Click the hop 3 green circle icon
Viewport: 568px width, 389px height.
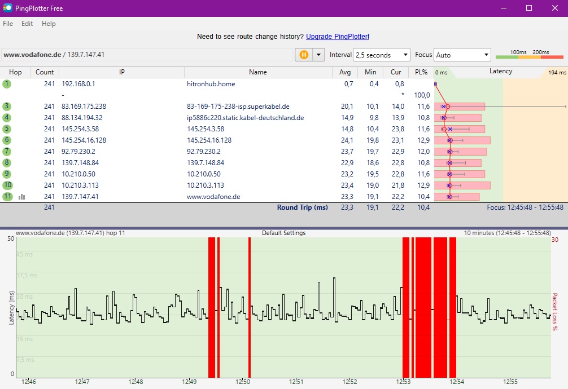point(7,107)
